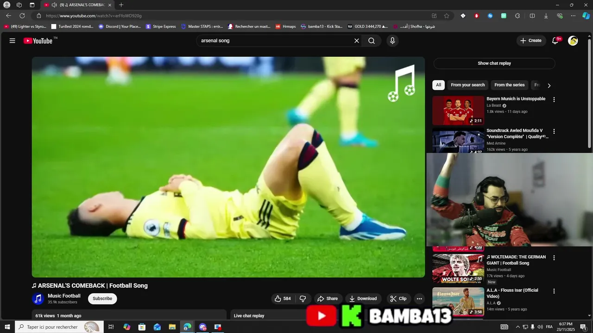Start voice search with the microphone
593x333 pixels.
coord(392,41)
